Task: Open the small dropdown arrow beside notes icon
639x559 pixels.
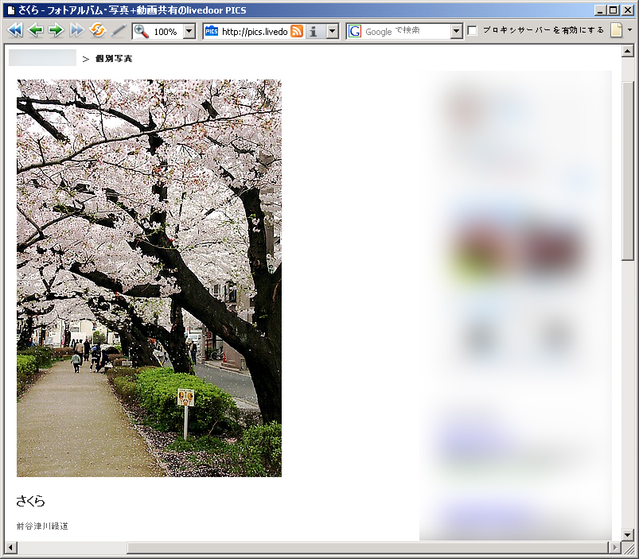Action: tap(629, 30)
